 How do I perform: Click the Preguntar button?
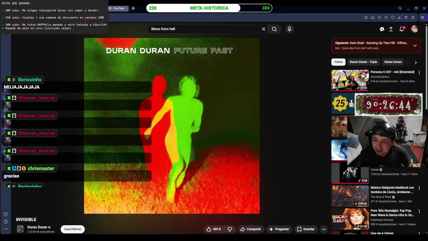coord(279,229)
